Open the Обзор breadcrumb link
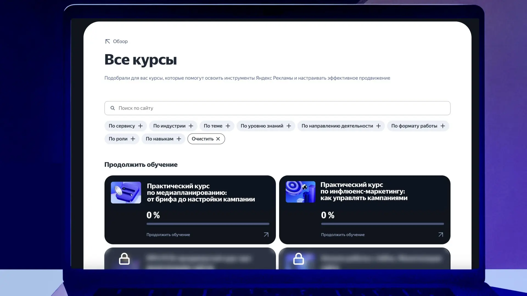Image resolution: width=527 pixels, height=296 pixels. [x=120, y=41]
